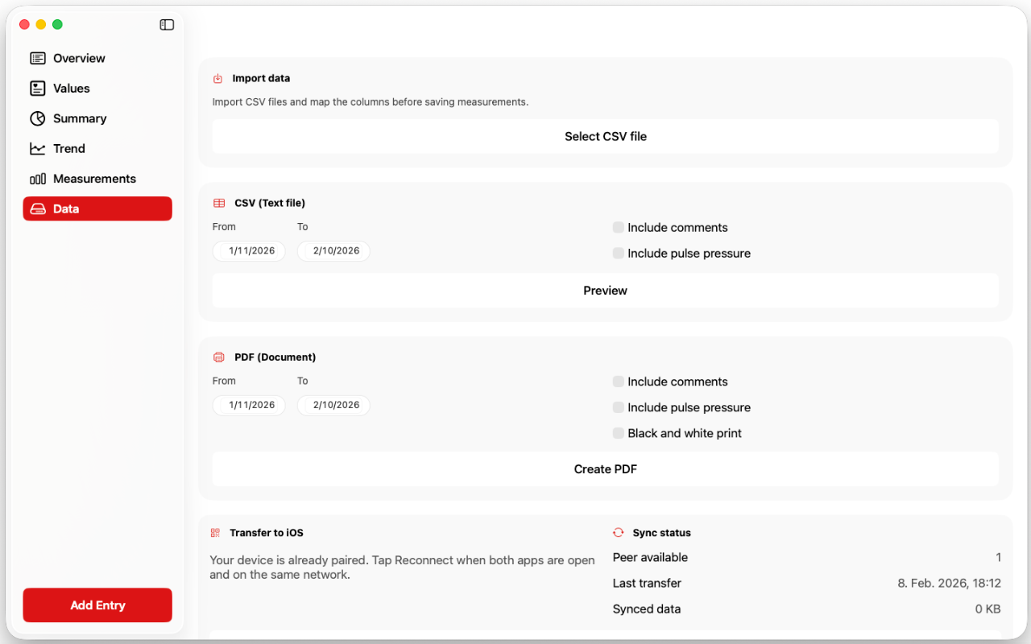Toggle the sidebar visibility icon
Image resolution: width=1031 pixels, height=644 pixels.
click(167, 25)
